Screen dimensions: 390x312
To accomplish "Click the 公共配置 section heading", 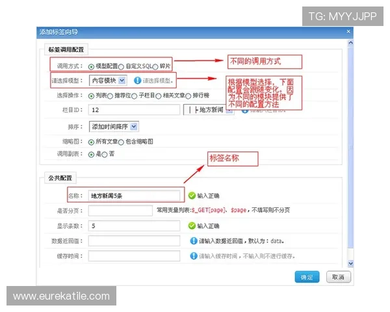I will pos(60,178).
